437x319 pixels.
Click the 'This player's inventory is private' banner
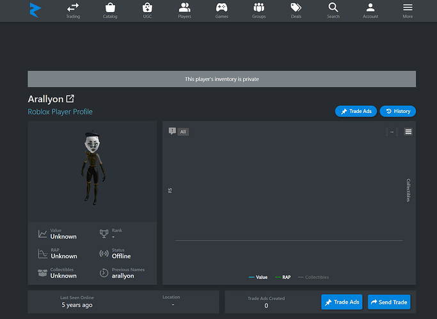[222, 79]
